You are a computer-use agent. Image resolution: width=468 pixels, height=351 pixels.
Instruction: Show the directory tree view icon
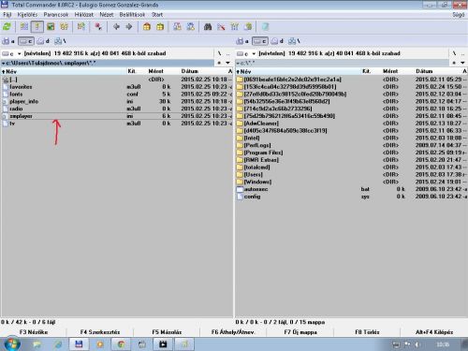pos(64,27)
